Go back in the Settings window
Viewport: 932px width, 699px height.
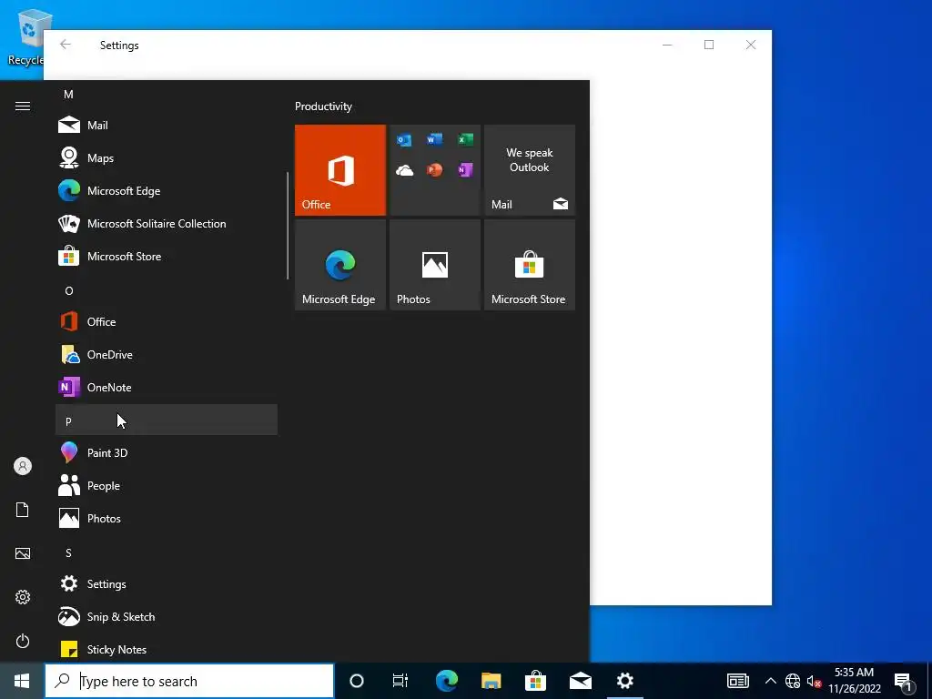tap(66, 45)
